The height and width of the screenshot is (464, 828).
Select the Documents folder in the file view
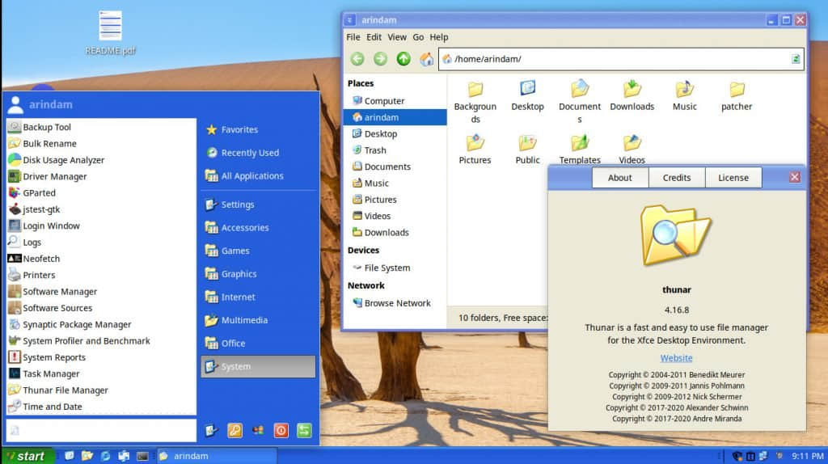point(580,88)
